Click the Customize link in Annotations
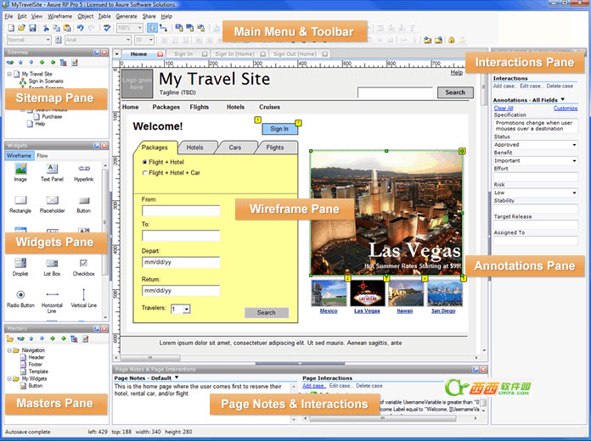 tap(565, 109)
